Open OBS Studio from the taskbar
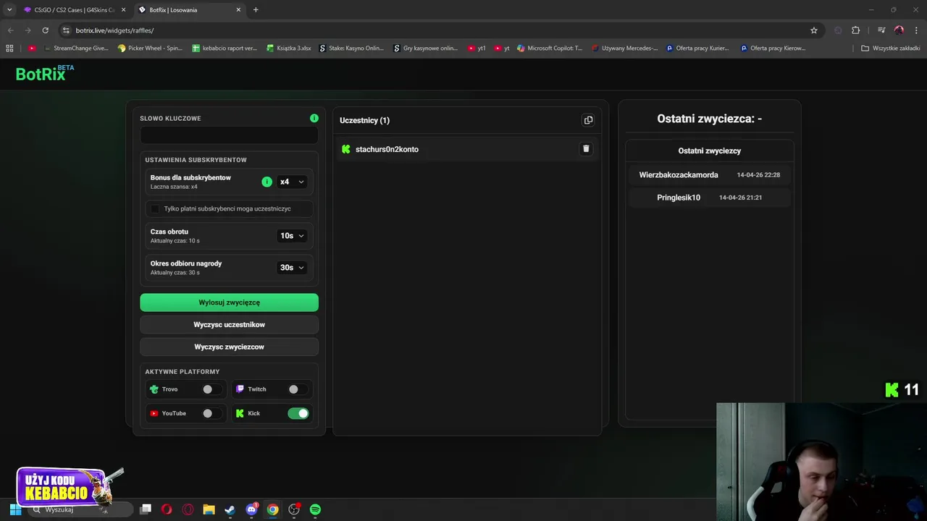 coord(294,509)
